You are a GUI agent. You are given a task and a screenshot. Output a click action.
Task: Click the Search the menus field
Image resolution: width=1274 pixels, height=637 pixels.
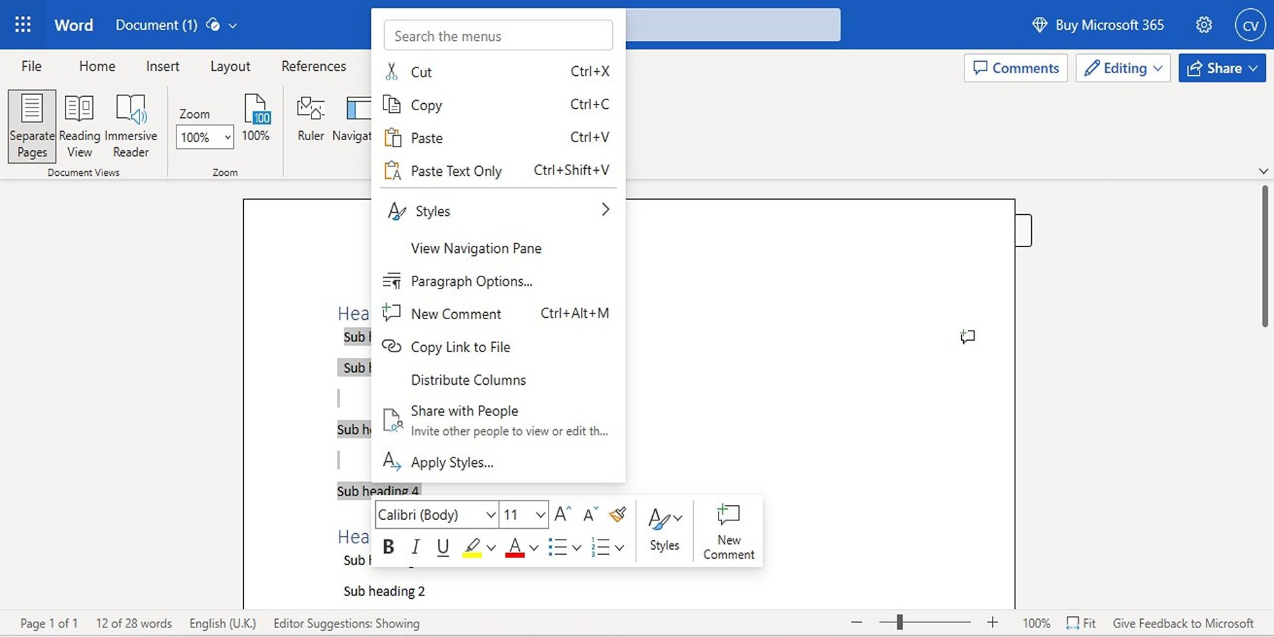(498, 36)
